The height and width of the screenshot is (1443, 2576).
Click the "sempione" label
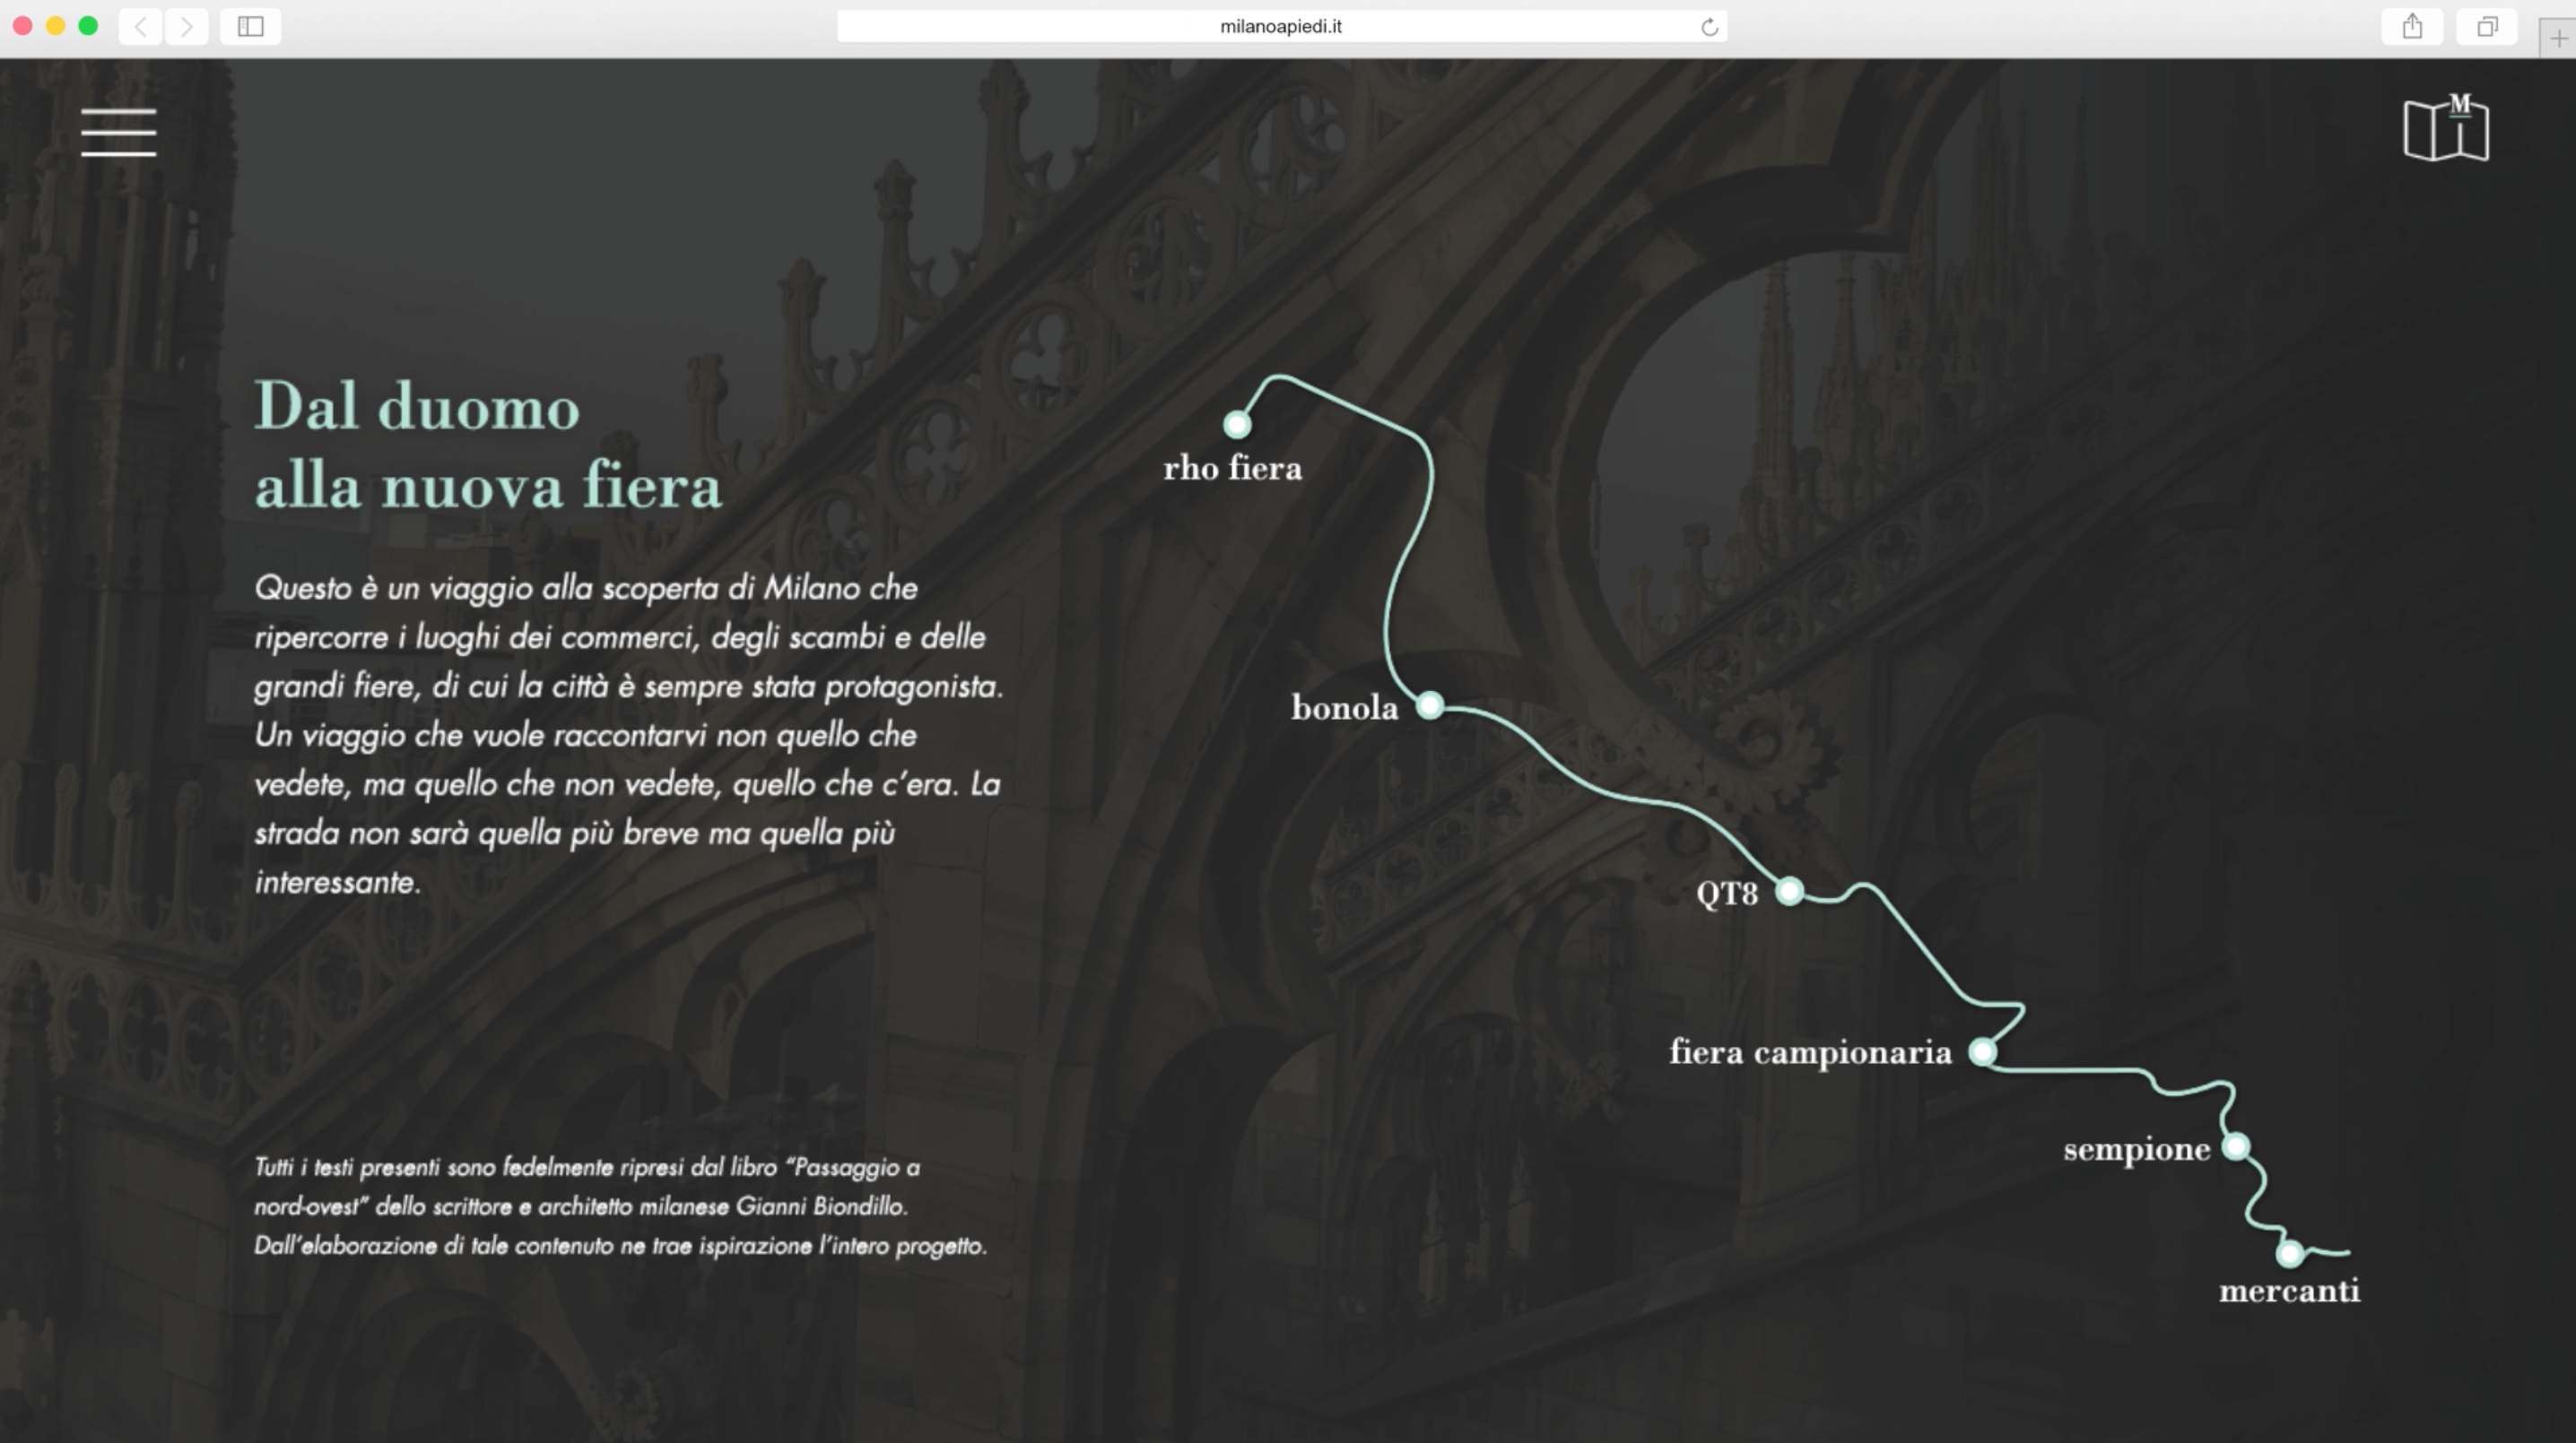[2136, 1150]
